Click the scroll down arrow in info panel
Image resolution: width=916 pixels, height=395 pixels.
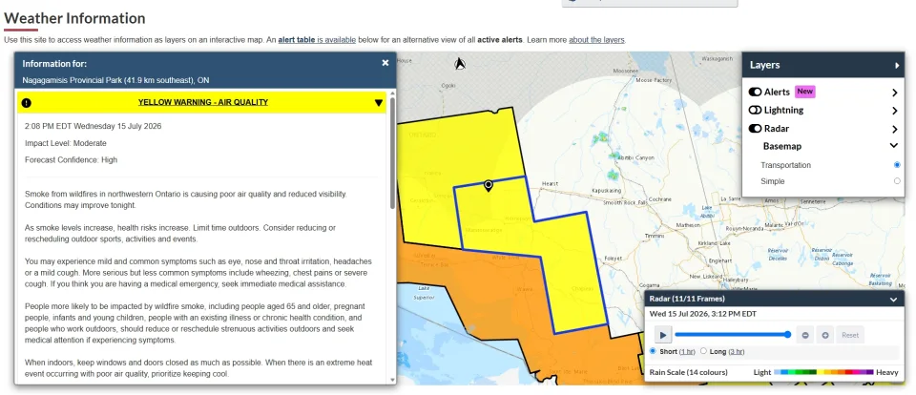pyautogui.click(x=392, y=380)
